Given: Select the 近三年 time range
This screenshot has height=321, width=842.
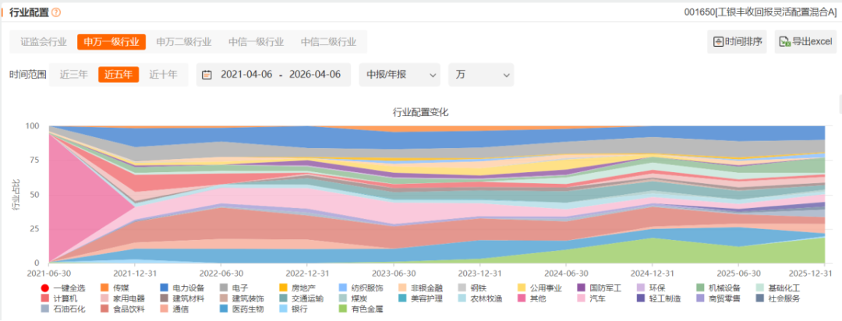Looking at the screenshot, I should click(73, 75).
